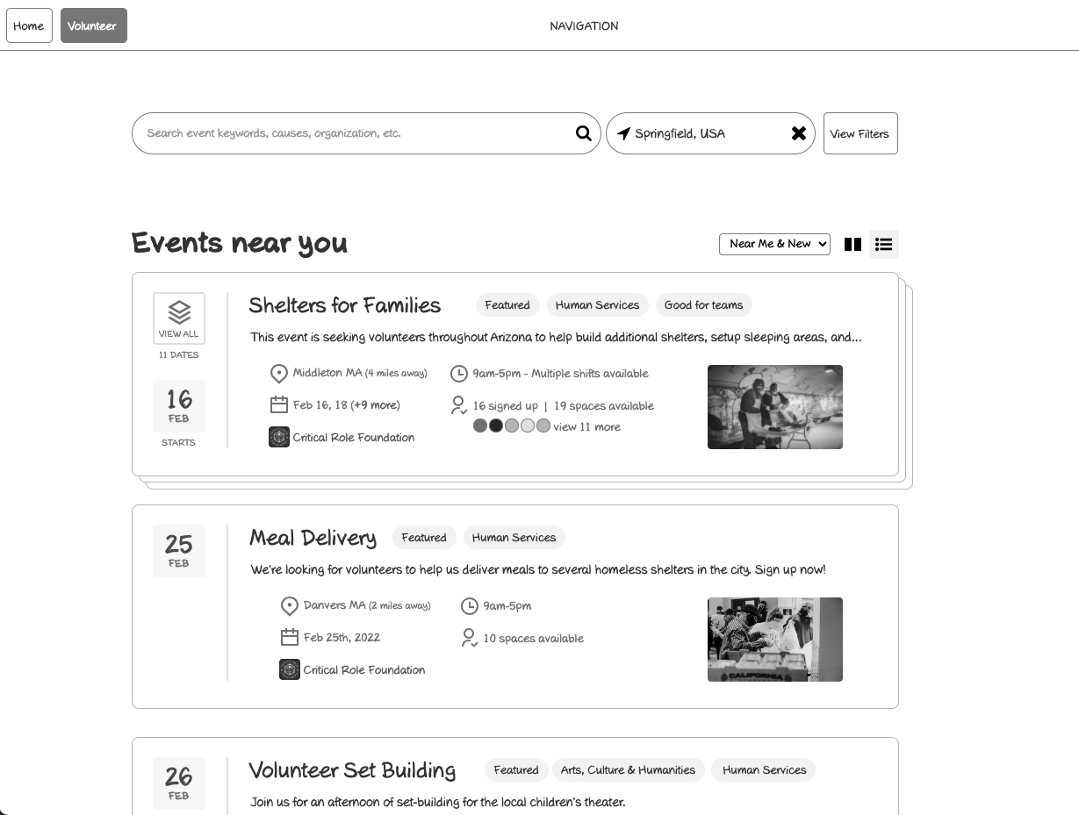The image size is (1079, 815).
Task: Type in the event keyword search field
Action: (x=351, y=133)
